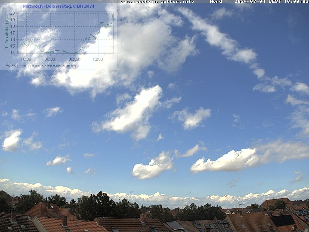The image size is (309, 232).
Task: Click the 14 degree axis label
Action: (x=12, y=53)
